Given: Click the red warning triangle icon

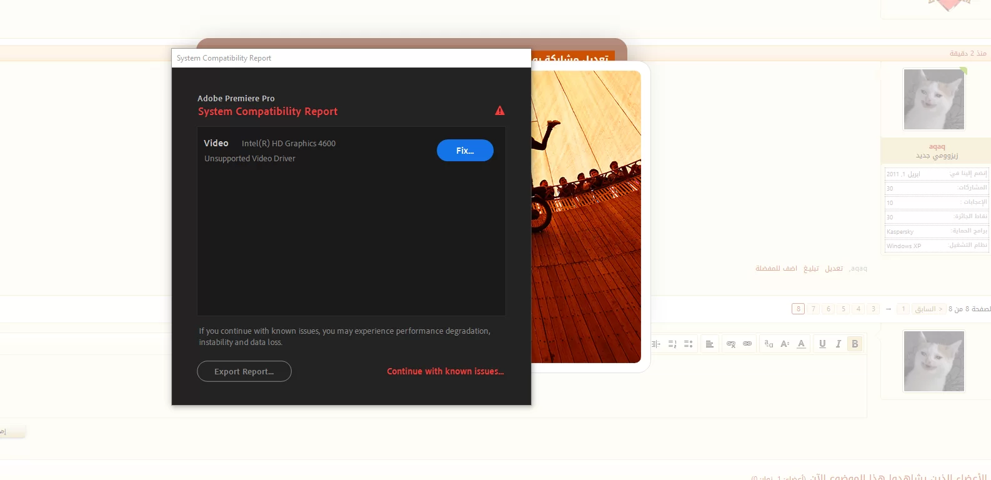Looking at the screenshot, I should coord(500,111).
